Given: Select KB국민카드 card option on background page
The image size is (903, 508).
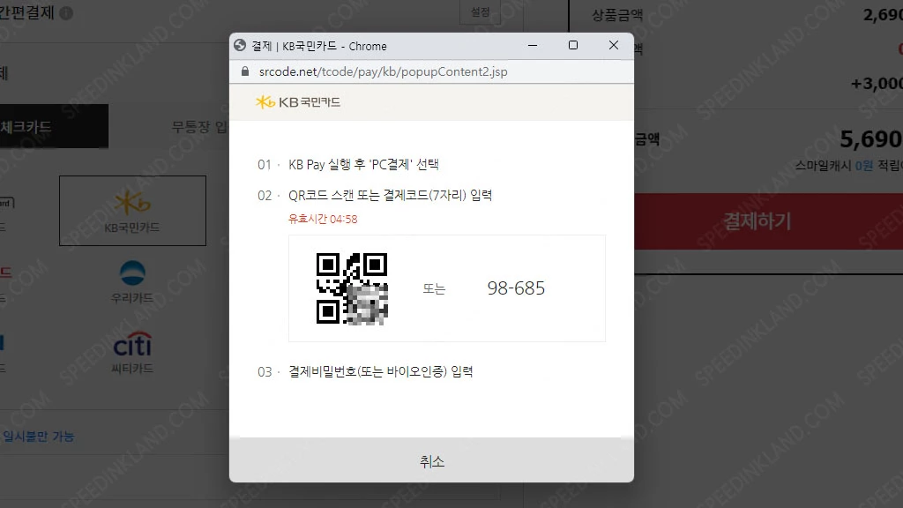Looking at the screenshot, I should point(132,211).
